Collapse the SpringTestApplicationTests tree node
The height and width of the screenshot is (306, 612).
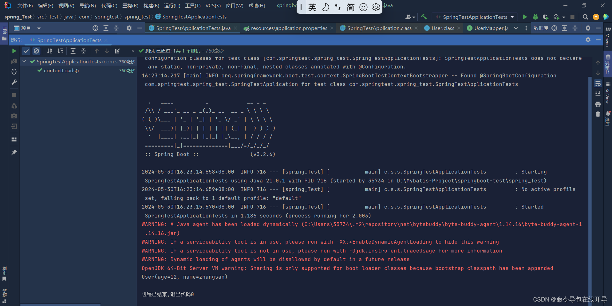coord(24,61)
